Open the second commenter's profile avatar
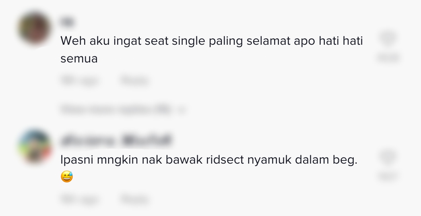The width and height of the screenshot is (421, 216). click(x=34, y=147)
